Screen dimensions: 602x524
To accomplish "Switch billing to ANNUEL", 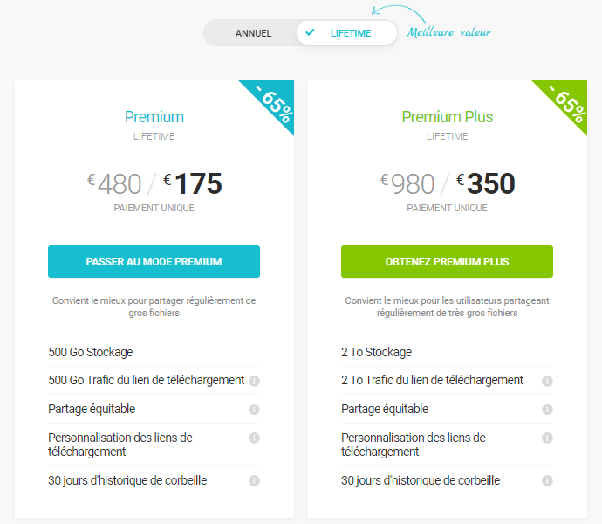I will pos(253,33).
